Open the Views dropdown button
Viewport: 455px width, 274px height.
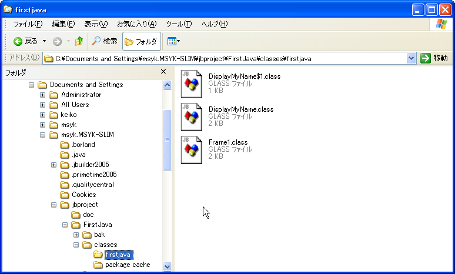pos(173,41)
